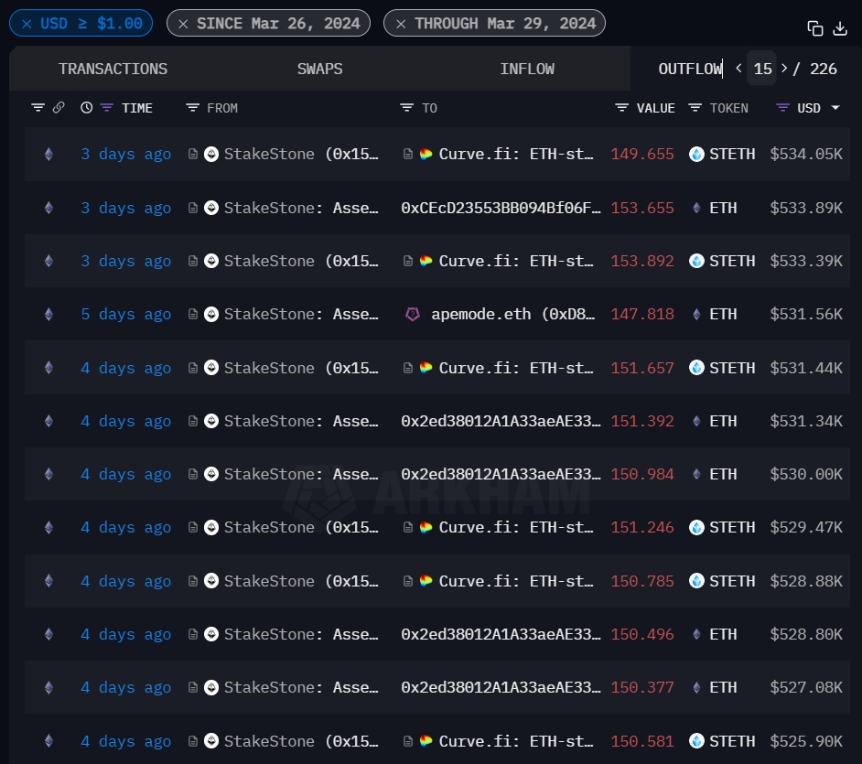
Task: Switch to the SWAPS tab
Action: click(320, 69)
